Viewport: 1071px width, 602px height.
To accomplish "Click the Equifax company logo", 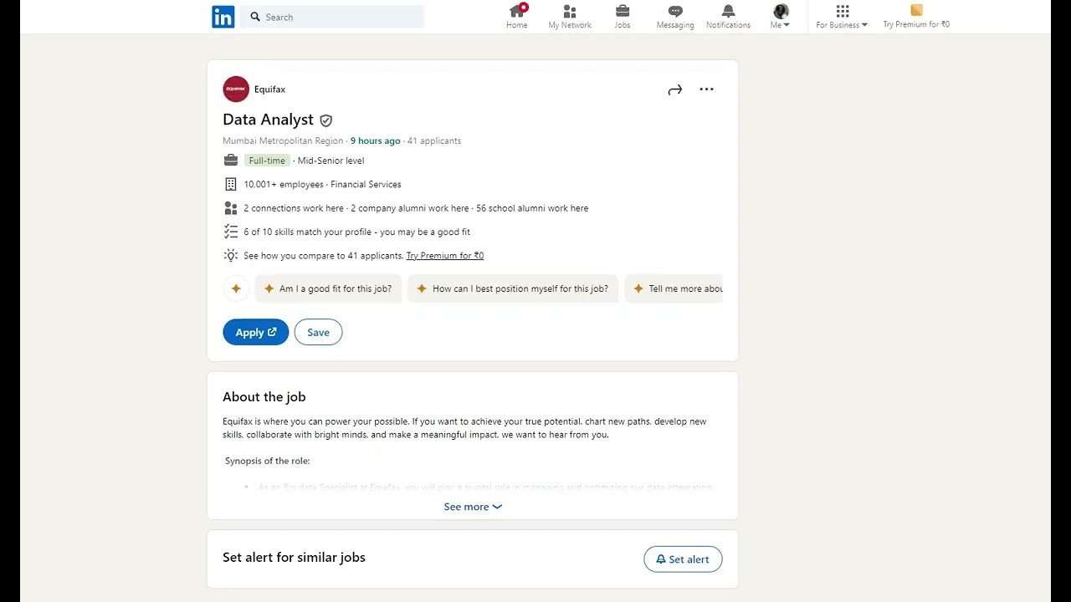I will 236,89.
